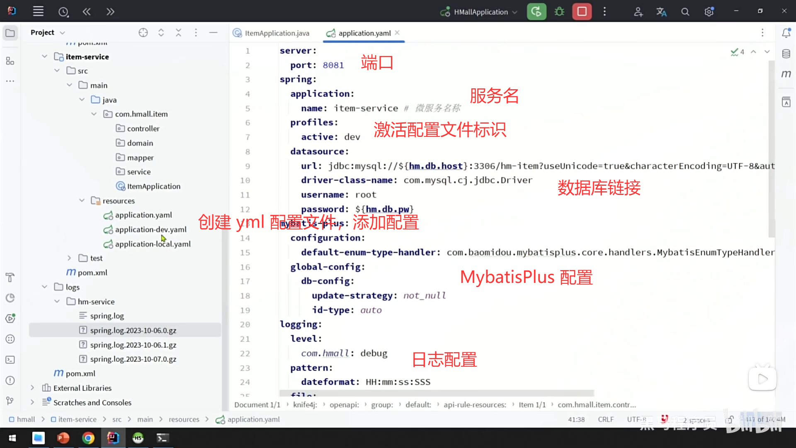
Task: Click CRLF line separator in status bar
Action: click(x=605, y=419)
